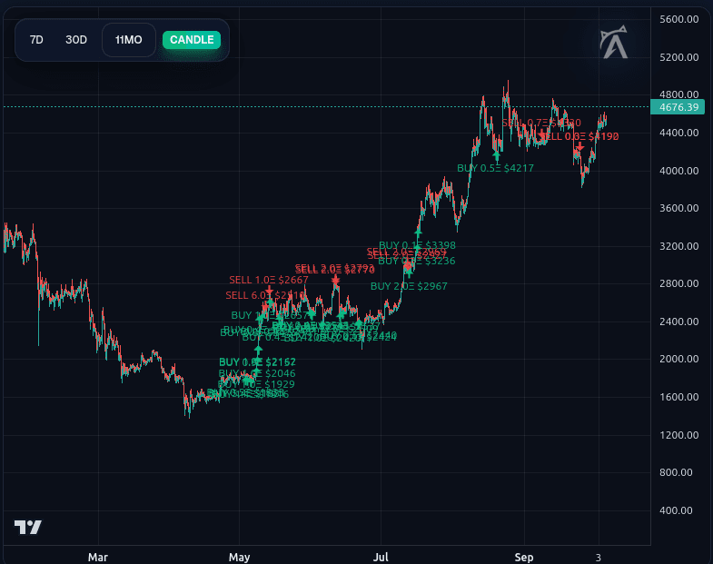Viewport: 713px width, 564px height.
Task: Click the Sep label on time axis
Action: pos(523,556)
